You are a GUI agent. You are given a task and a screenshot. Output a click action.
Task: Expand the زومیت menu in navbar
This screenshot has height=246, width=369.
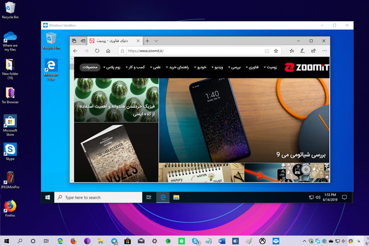tap(270, 67)
